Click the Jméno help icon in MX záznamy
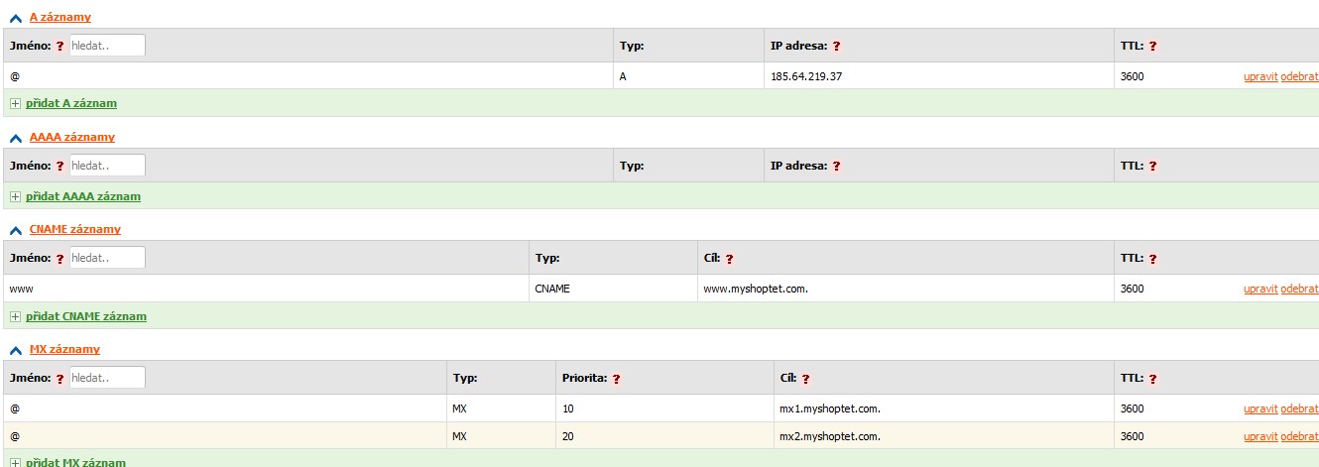The image size is (1319, 467). 60,379
